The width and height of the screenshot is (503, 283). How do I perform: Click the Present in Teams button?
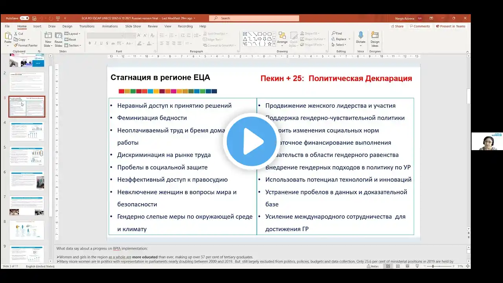(451, 26)
